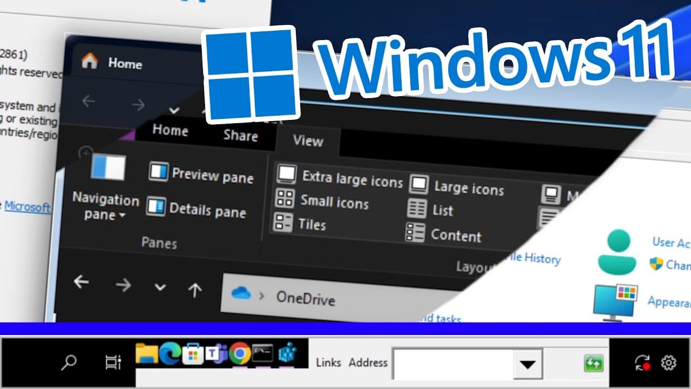691x389 pixels.
Task: Click the Address toolbar label
Action: tap(368, 363)
